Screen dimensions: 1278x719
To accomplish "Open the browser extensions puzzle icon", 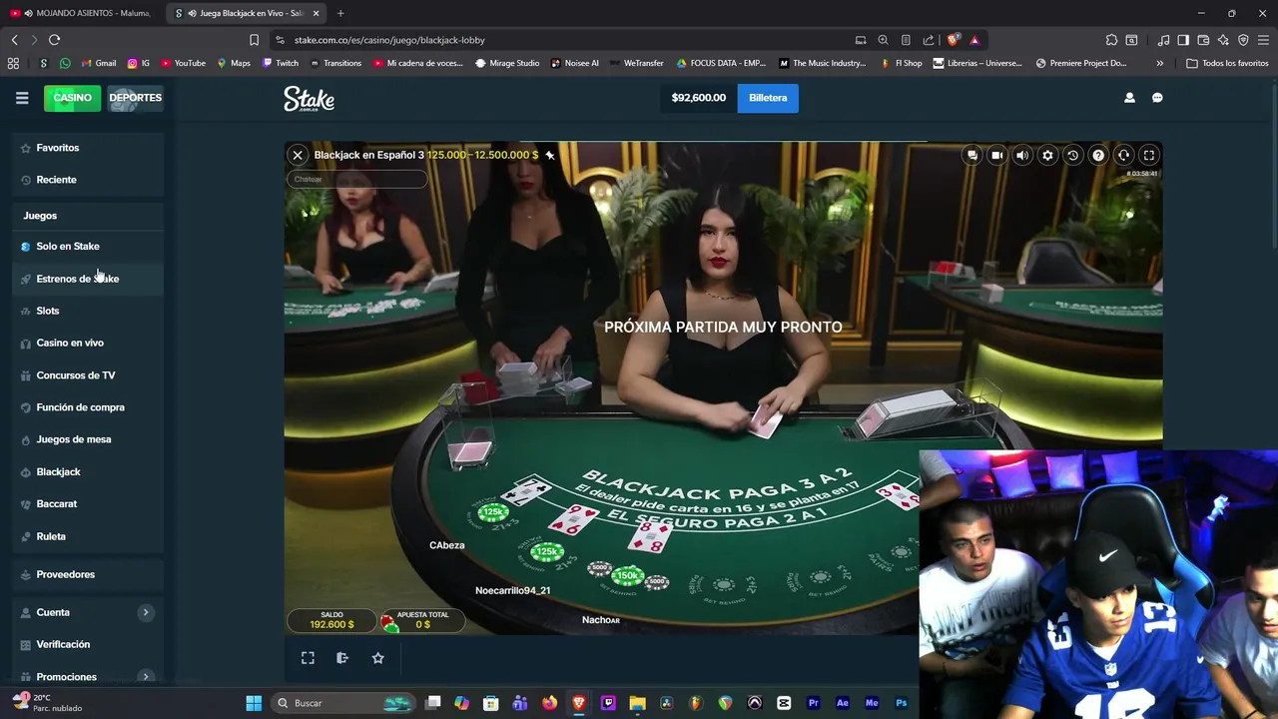I will click(x=1111, y=40).
